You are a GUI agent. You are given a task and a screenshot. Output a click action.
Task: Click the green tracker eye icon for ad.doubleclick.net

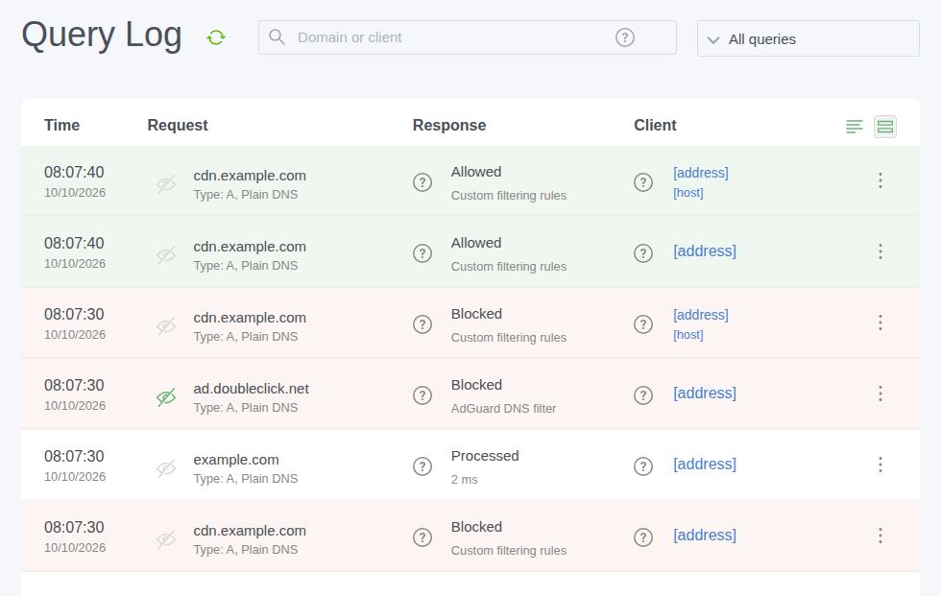pos(166,397)
